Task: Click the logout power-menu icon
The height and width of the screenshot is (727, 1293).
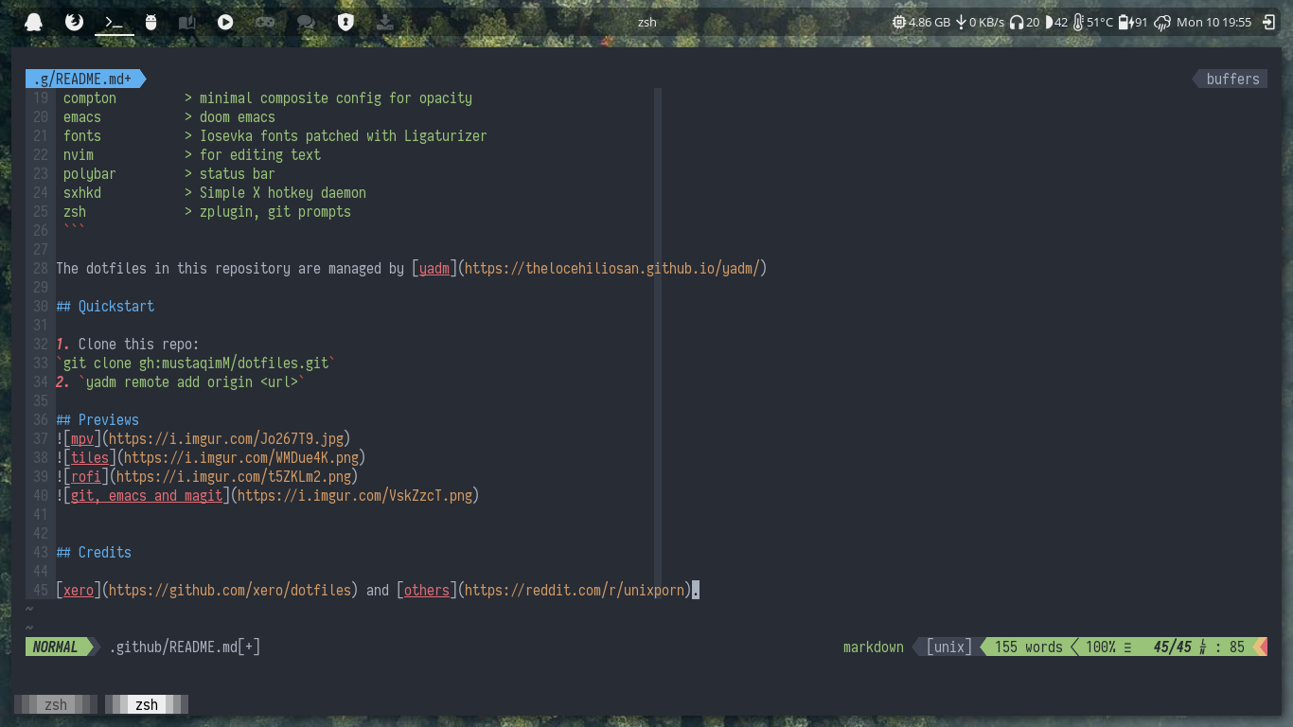Action: 1269,22
